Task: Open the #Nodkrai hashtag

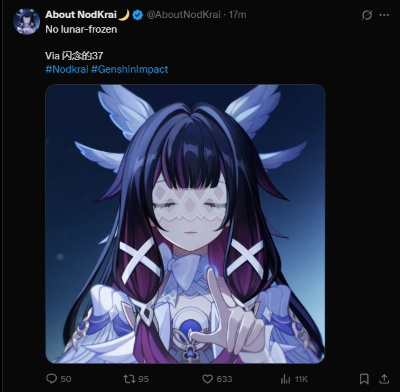Action: point(67,69)
